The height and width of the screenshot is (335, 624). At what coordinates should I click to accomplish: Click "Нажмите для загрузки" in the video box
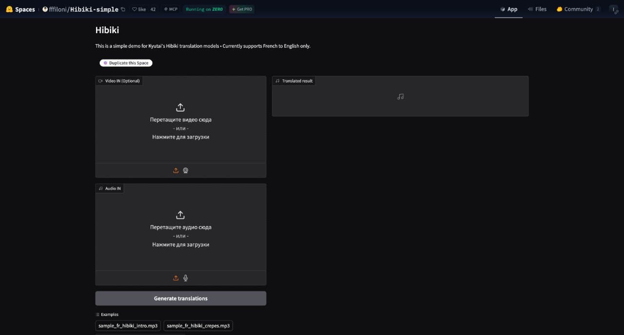pos(180,137)
